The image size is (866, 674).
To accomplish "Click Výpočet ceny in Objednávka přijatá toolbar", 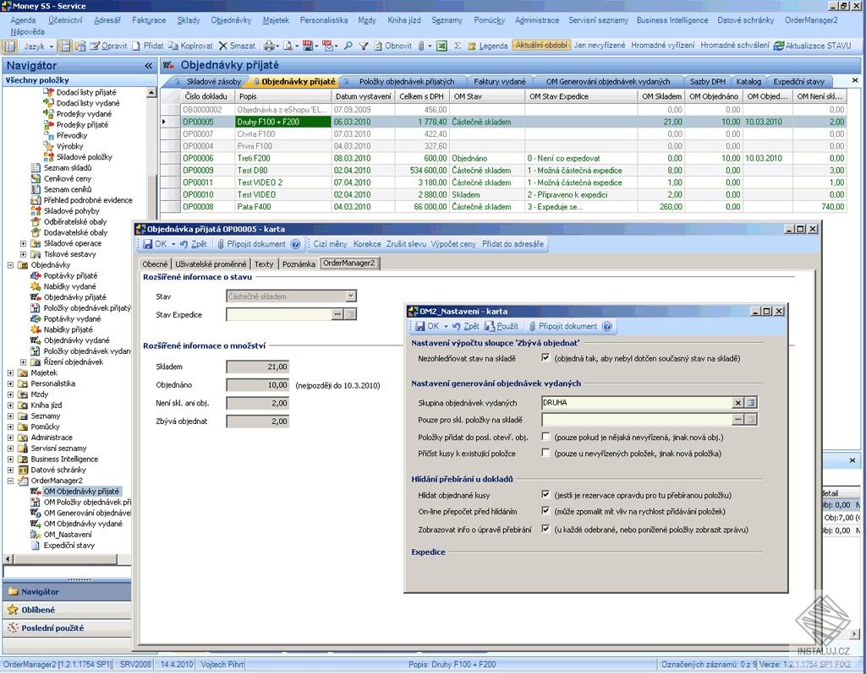I will pos(453,244).
